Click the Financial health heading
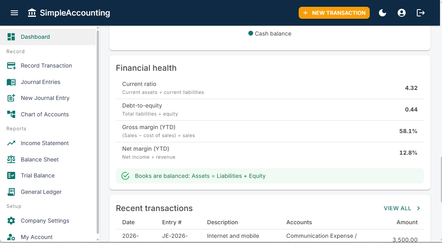The height and width of the screenshot is (243, 442). tap(146, 68)
